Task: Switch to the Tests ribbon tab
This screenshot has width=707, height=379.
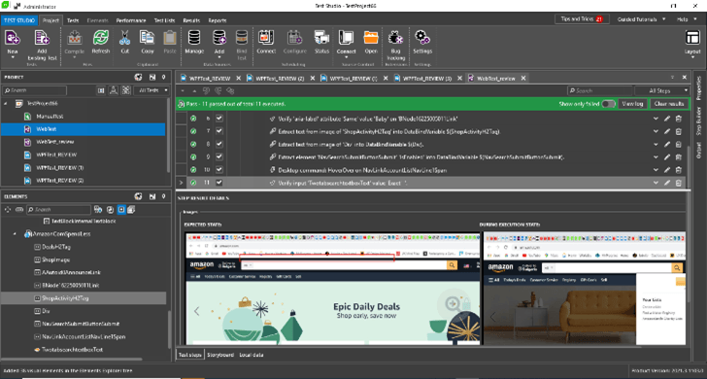Action: coord(73,20)
